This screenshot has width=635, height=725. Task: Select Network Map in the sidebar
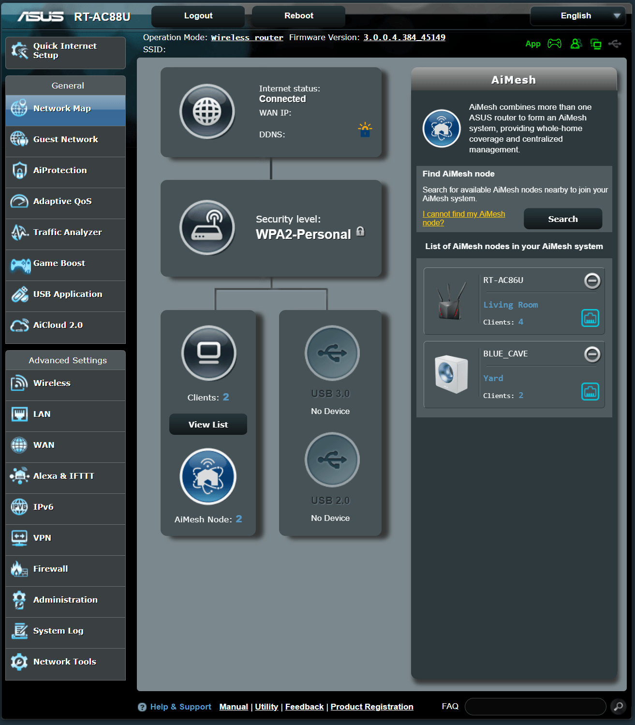point(65,110)
